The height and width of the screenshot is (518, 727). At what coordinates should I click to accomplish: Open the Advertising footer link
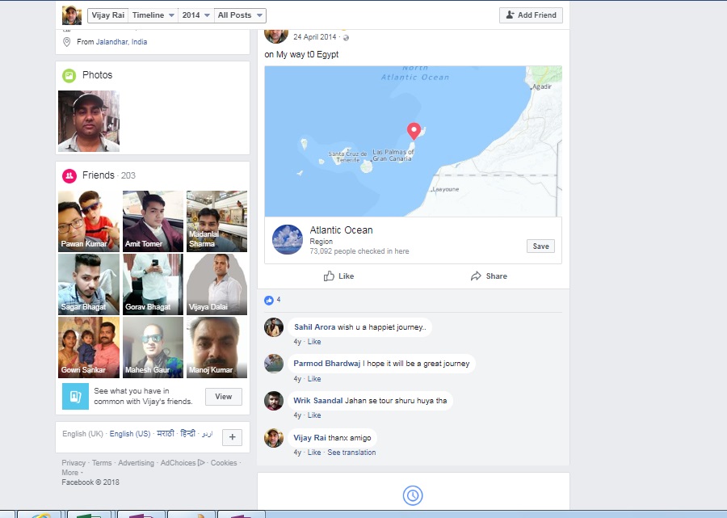136,463
